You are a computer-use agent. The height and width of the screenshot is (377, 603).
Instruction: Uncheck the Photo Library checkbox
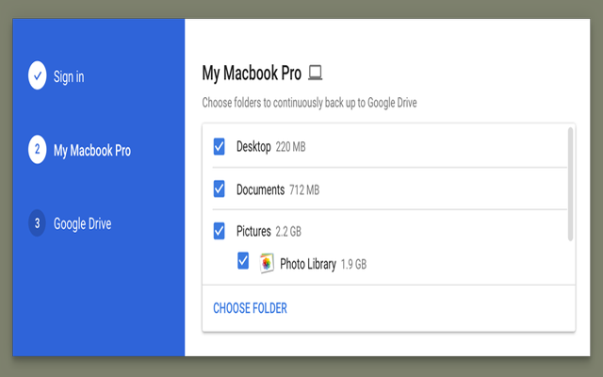(x=243, y=262)
